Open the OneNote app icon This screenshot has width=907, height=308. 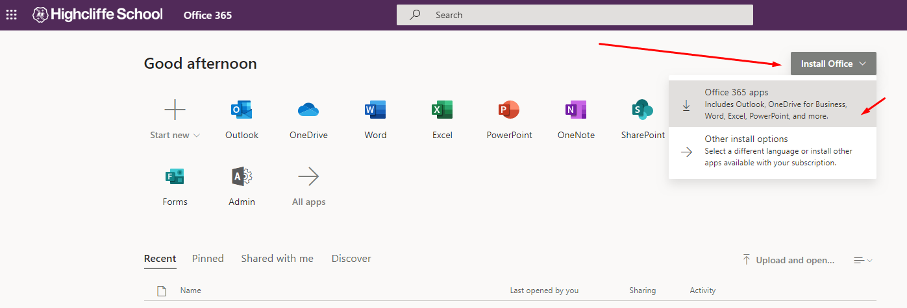coord(576,110)
